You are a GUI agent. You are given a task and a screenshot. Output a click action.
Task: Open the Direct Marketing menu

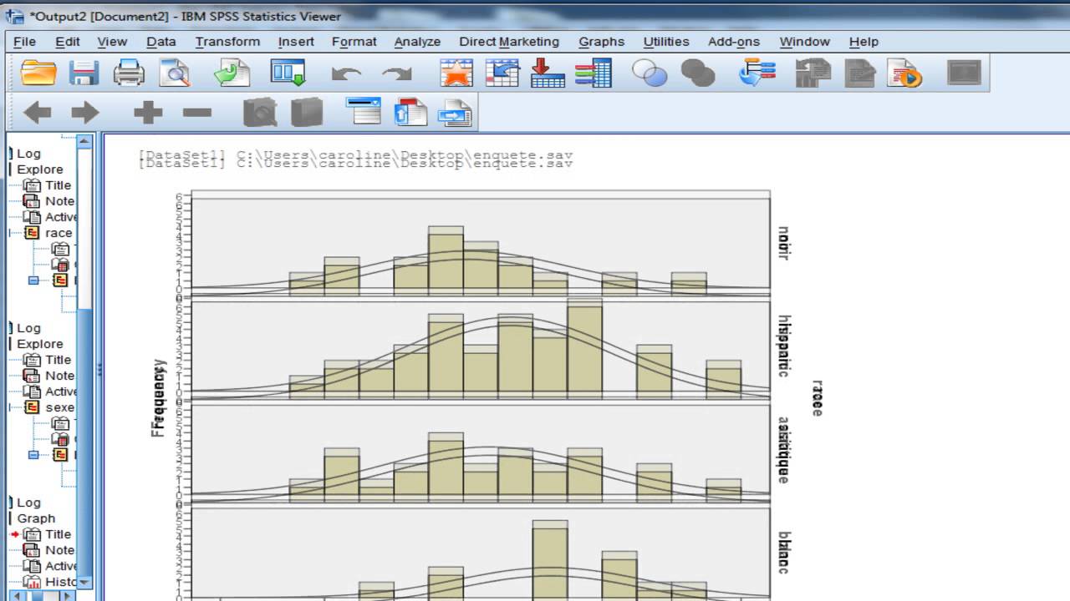(x=509, y=42)
